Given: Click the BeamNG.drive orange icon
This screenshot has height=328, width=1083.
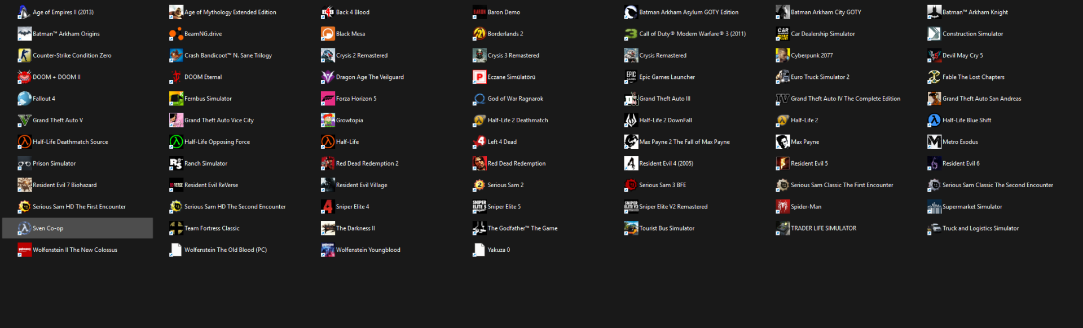Looking at the screenshot, I should click(x=176, y=34).
